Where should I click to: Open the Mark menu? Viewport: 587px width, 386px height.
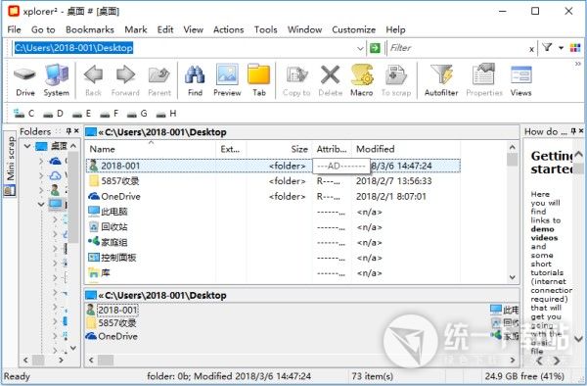click(x=136, y=29)
